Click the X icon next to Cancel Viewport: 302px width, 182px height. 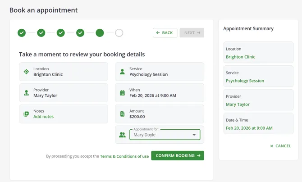271,146
